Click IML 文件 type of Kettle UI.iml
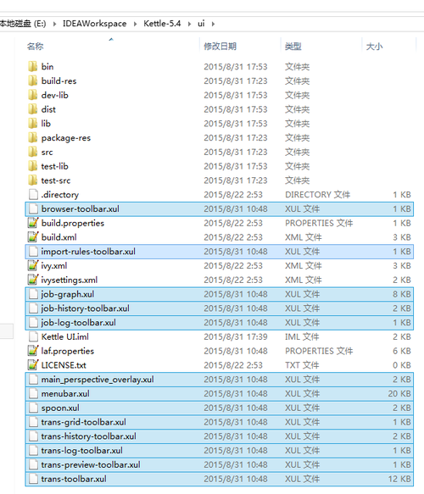The width and height of the screenshot is (424, 494). tap(302, 336)
